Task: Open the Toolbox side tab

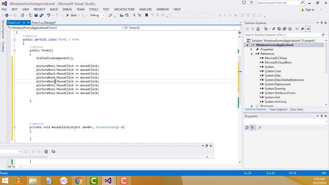Action: click(x=3, y=47)
